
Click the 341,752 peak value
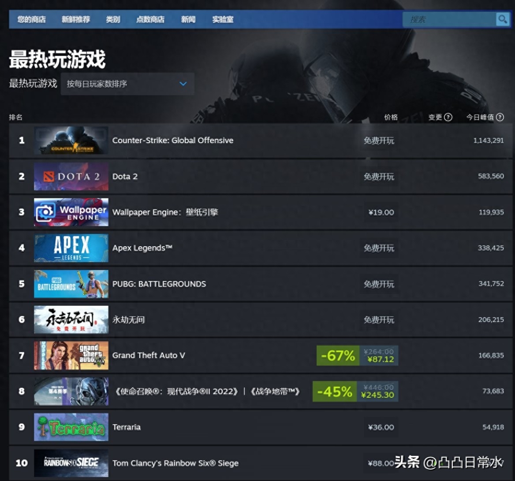point(491,284)
